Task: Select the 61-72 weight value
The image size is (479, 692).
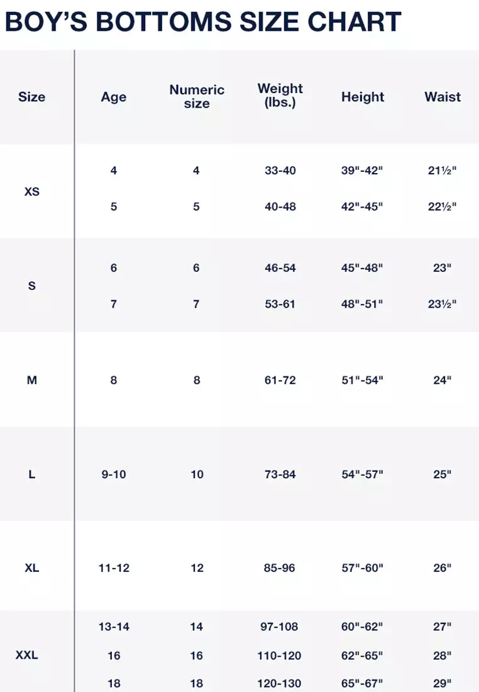Action: pos(280,380)
